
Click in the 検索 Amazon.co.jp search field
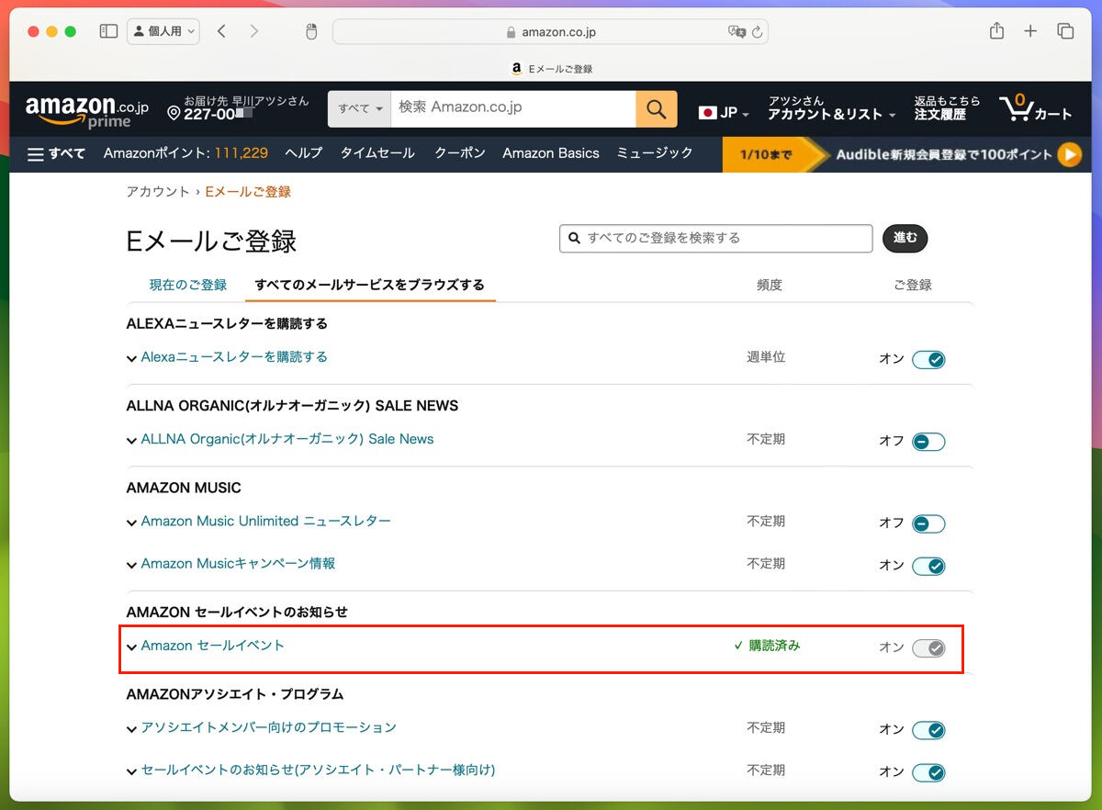click(513, 108)
